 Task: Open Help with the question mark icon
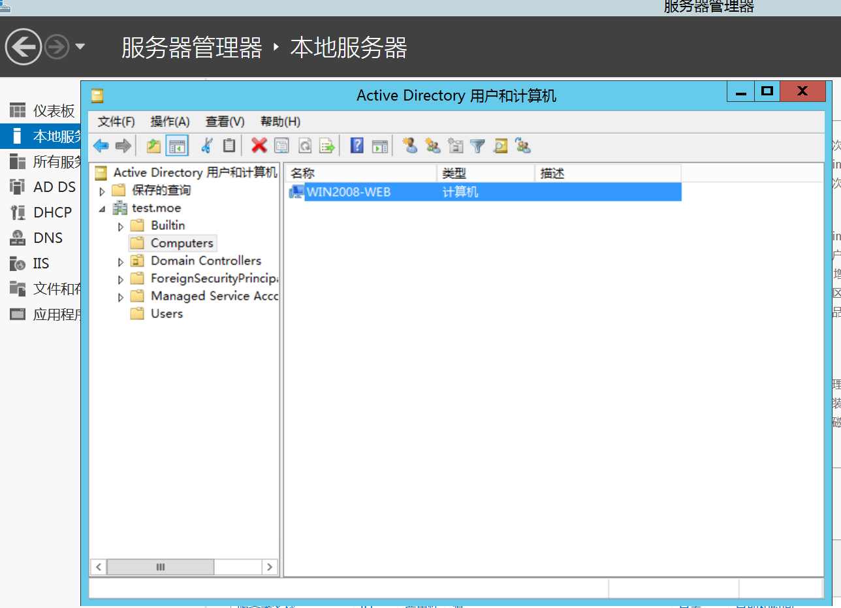point(357,146)
